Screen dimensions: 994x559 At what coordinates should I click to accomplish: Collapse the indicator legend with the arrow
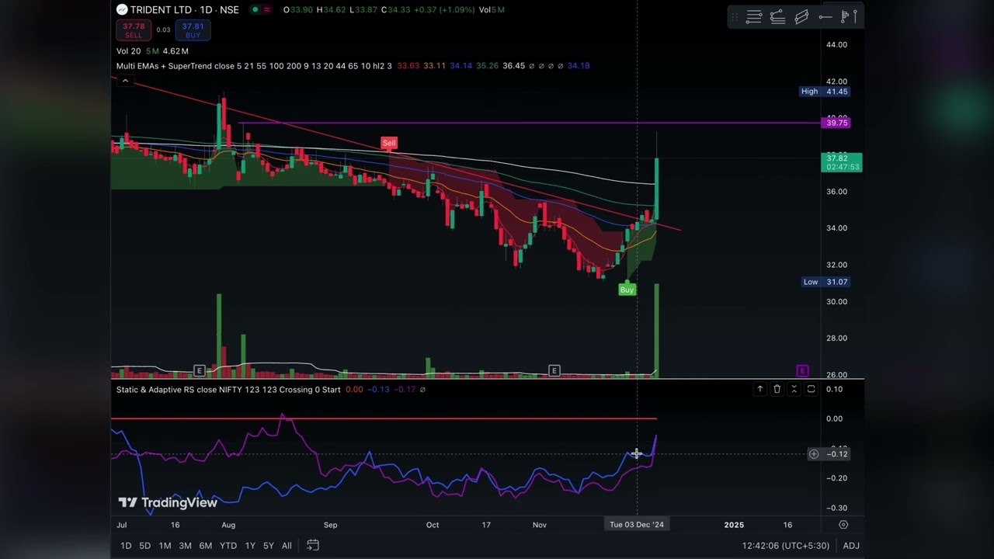click(125, 81)
